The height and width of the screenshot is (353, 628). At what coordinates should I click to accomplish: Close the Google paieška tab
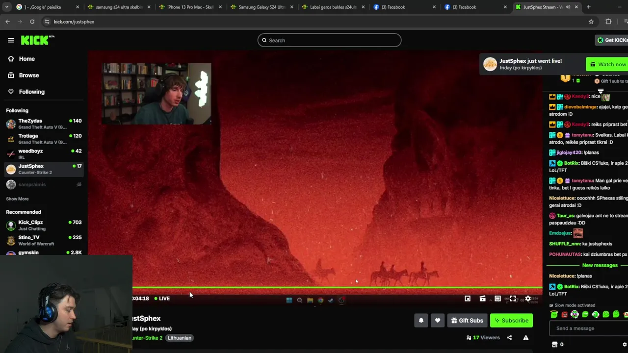click(x=78, y=7)
